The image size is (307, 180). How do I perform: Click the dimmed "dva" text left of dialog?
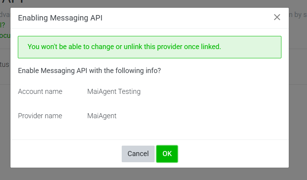coord(5,15)
